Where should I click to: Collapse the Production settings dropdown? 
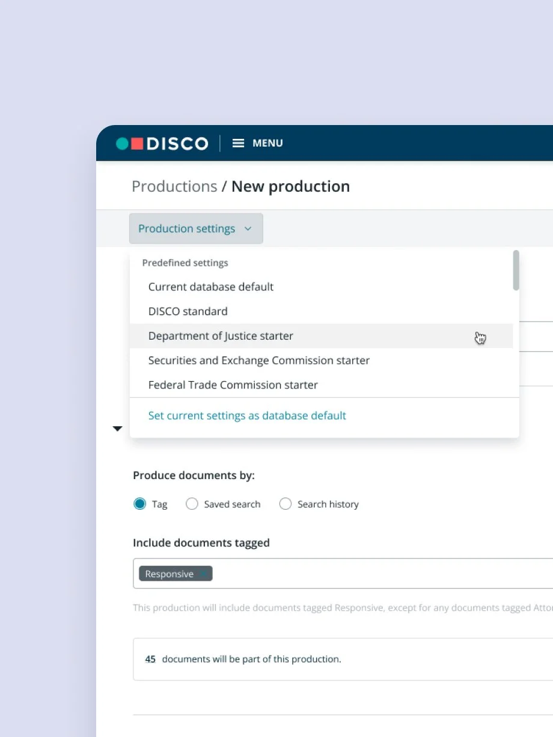[x=196, y=228]
